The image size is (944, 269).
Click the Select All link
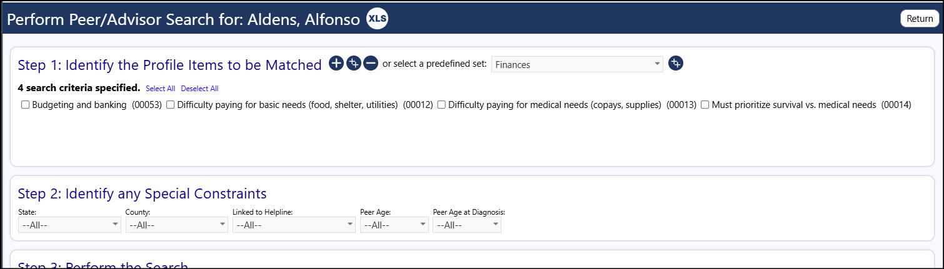161,89
